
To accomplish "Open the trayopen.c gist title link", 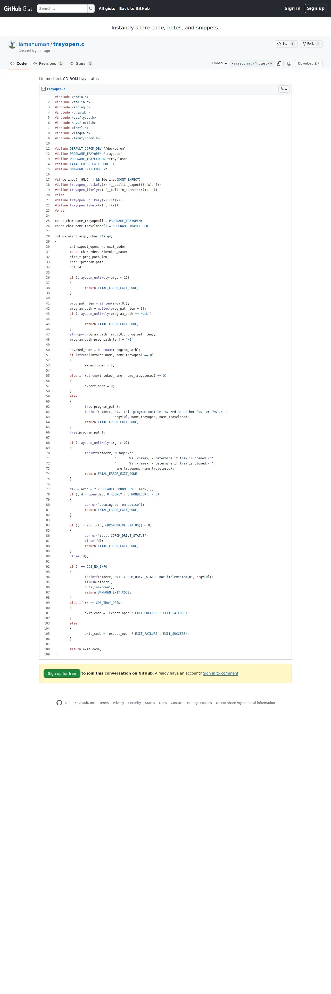I will click(69, 44).
